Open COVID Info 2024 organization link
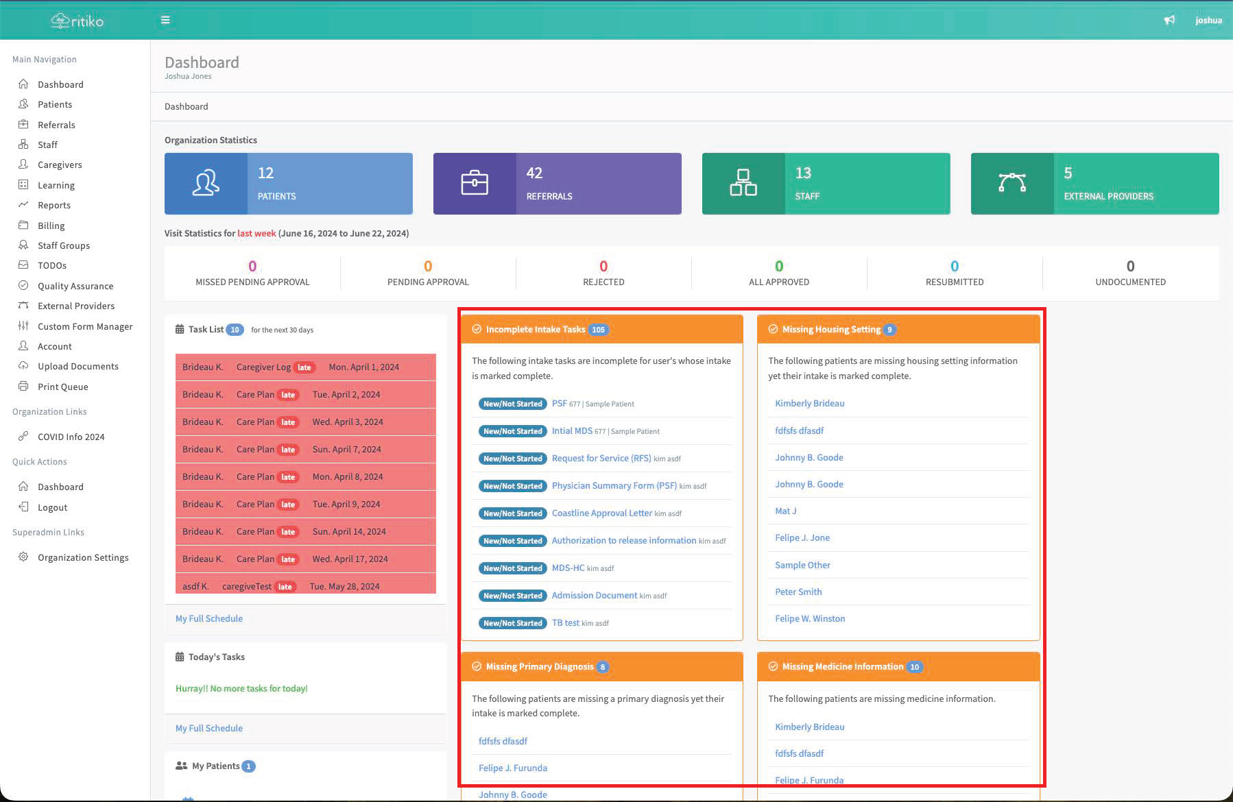1233x802 pixels. (71, 437)
